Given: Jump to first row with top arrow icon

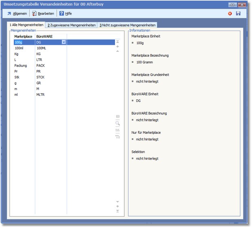Looking at the screenshot, I should [118, 42].
